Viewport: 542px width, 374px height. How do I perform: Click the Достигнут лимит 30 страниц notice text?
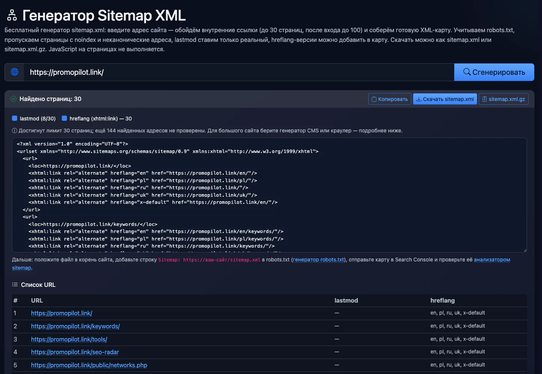(x=211, y=131)
